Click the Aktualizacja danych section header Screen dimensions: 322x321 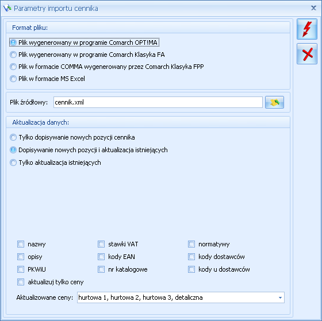[148, 122]
